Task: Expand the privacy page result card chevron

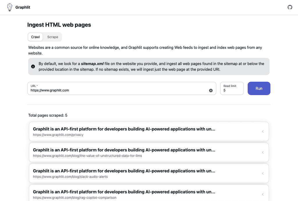Action: pos(263,131)
